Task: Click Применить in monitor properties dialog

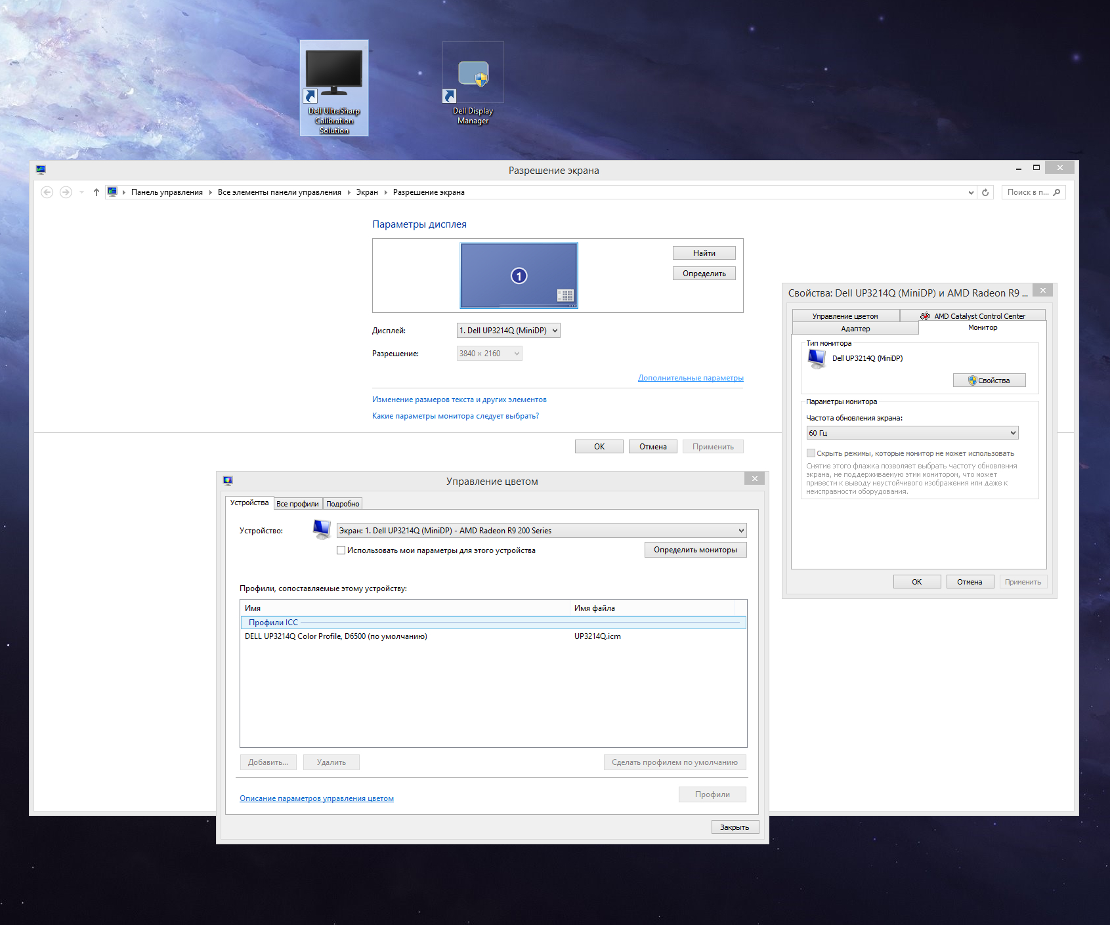Action: click(x=1023, y=582)
